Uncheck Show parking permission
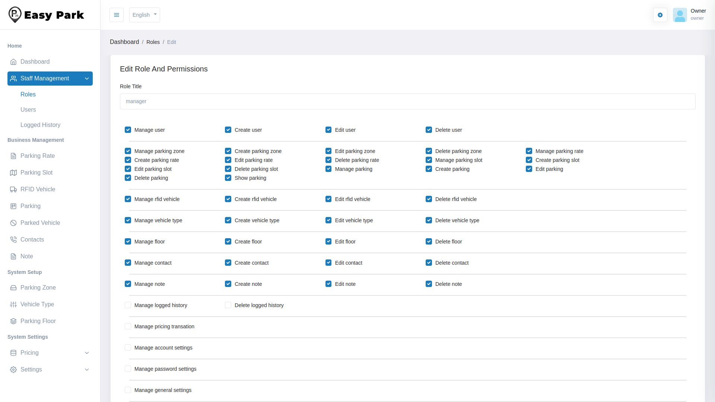Image resolution: width=715 pixels, height=402 pixels. coord(228,178)
